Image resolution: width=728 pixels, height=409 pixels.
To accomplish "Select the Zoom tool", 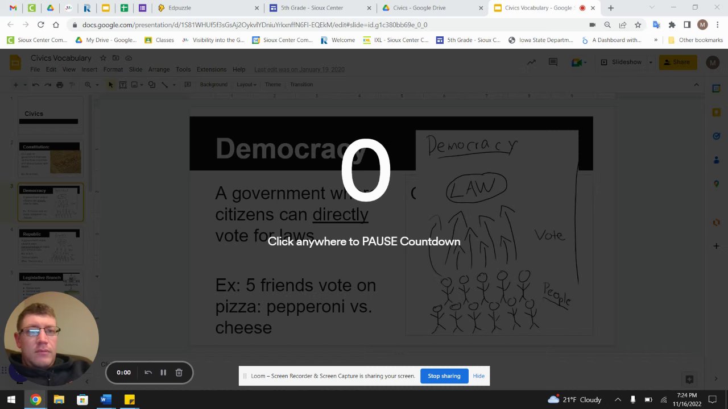I will pos(88,85).
